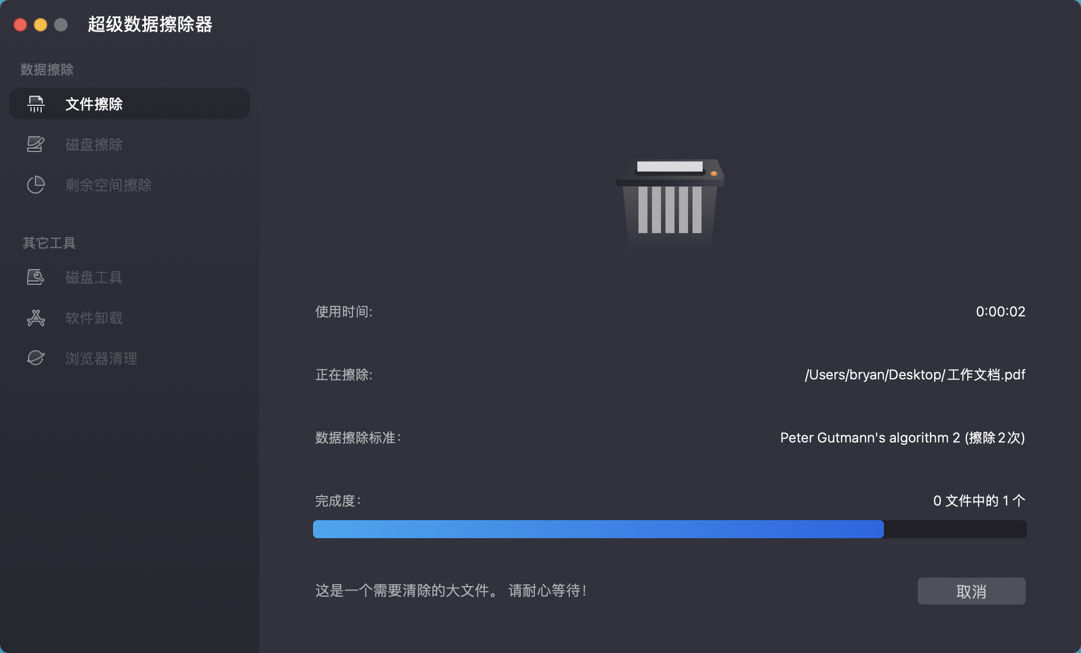Click the 浏览器清理 sidebar entry
1081x653 pixels.
(100, 358)
